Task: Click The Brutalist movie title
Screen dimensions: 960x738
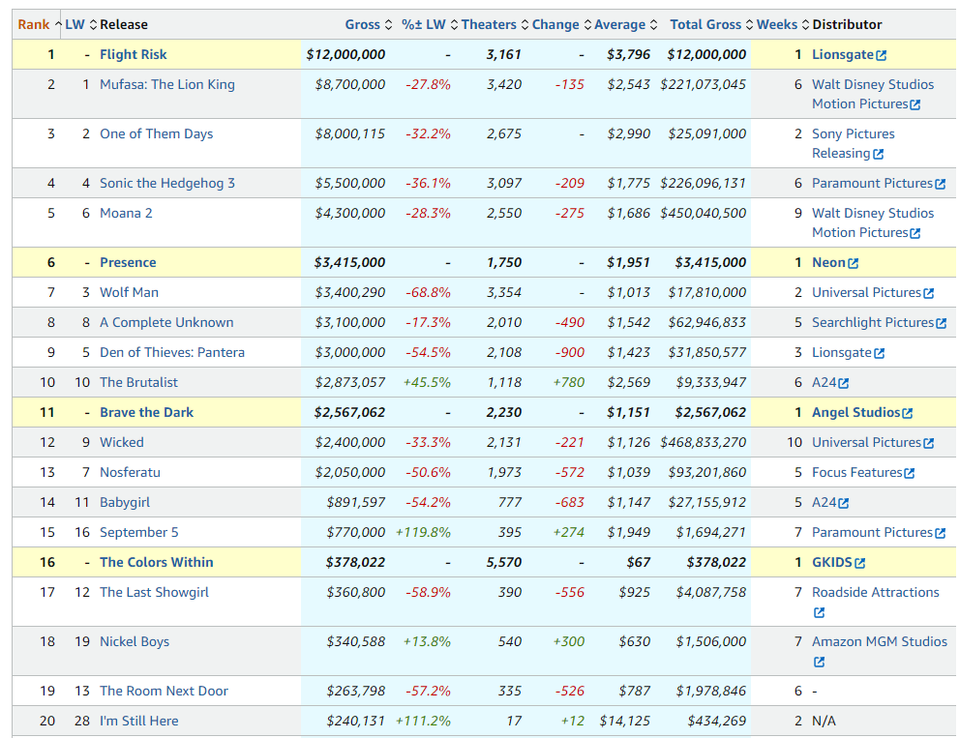Action: coord(138,382)
